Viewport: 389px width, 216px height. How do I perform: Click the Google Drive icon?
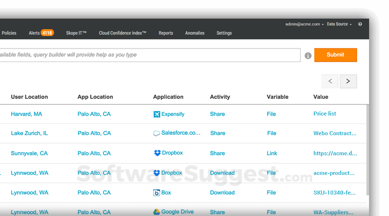[156, 212]
